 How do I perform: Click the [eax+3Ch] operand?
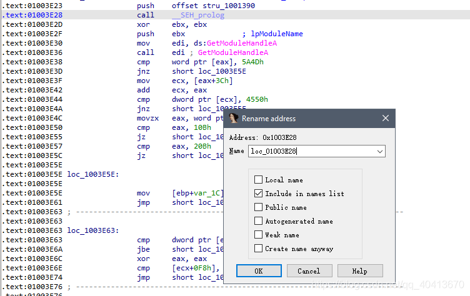(x=213, y=81)
